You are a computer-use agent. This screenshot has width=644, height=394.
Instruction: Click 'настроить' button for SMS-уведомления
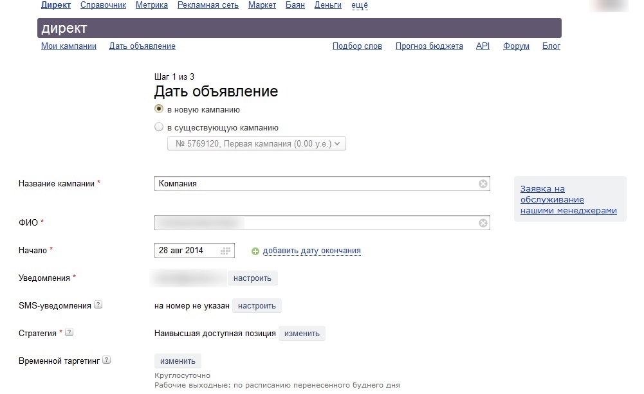[257, 306]
